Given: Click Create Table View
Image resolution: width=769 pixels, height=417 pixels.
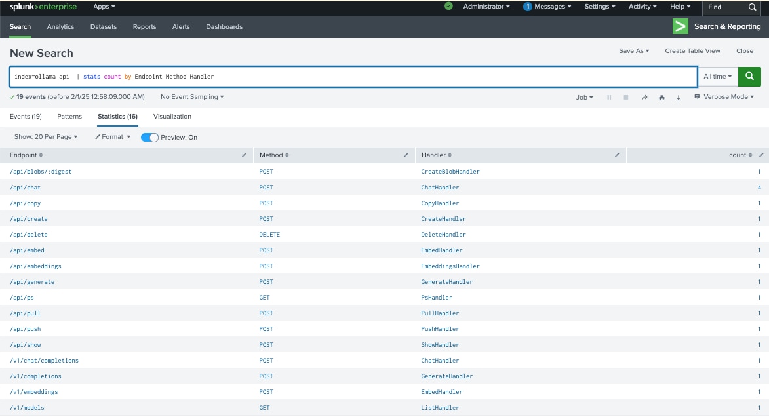Looking at the screenshot, I should coord(692,51).
